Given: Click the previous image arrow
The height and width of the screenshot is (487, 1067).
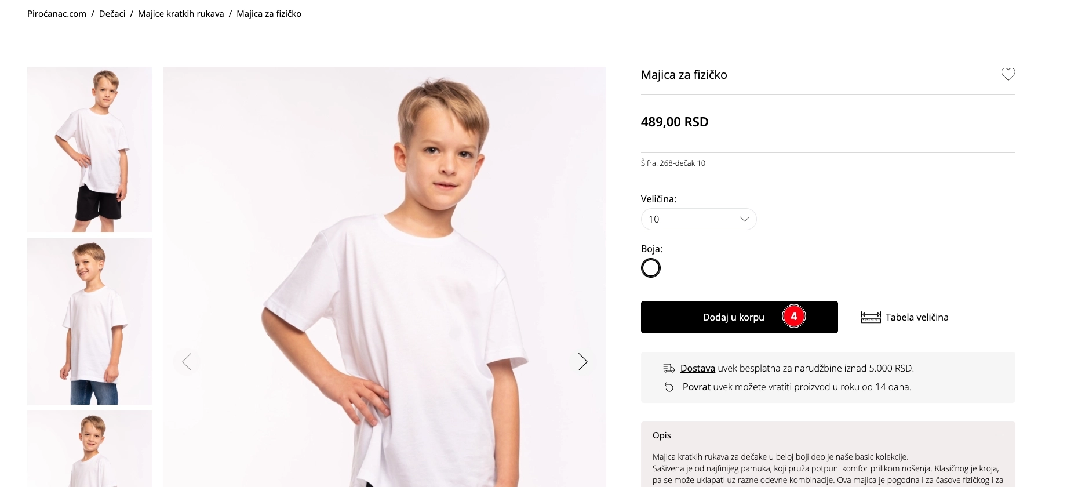Looking at the screenshot, I should pyautogui.click(x=187, y=362).
